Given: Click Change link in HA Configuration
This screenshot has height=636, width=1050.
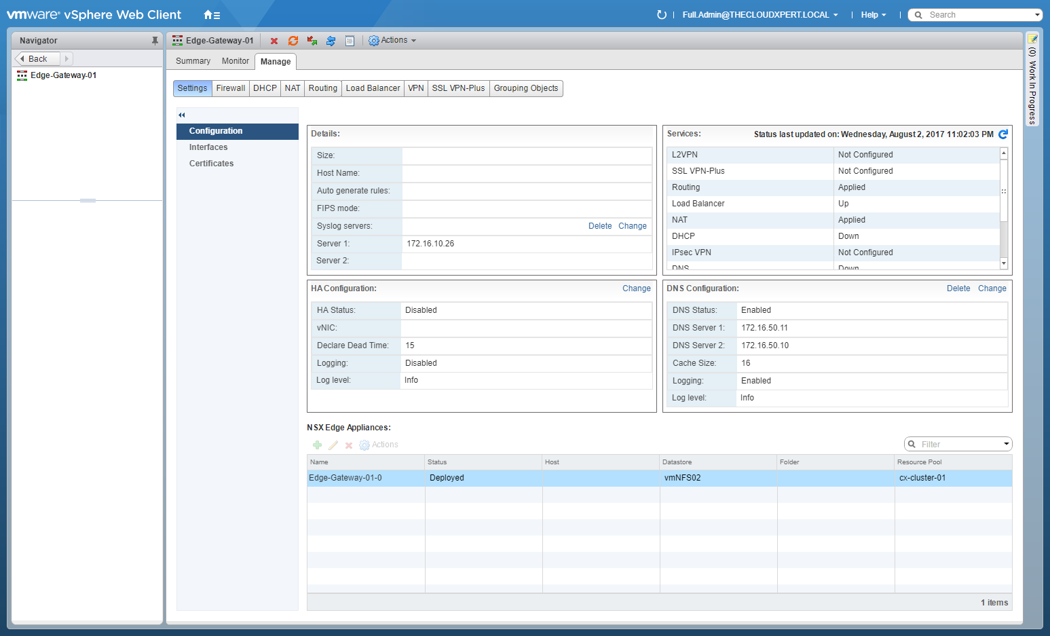Looking at the screenshot, I should 636,288.
